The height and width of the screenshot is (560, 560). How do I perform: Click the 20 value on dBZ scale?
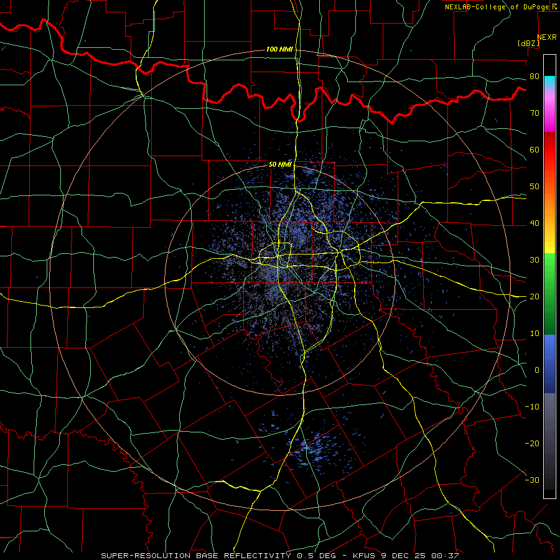pos(534,296)
